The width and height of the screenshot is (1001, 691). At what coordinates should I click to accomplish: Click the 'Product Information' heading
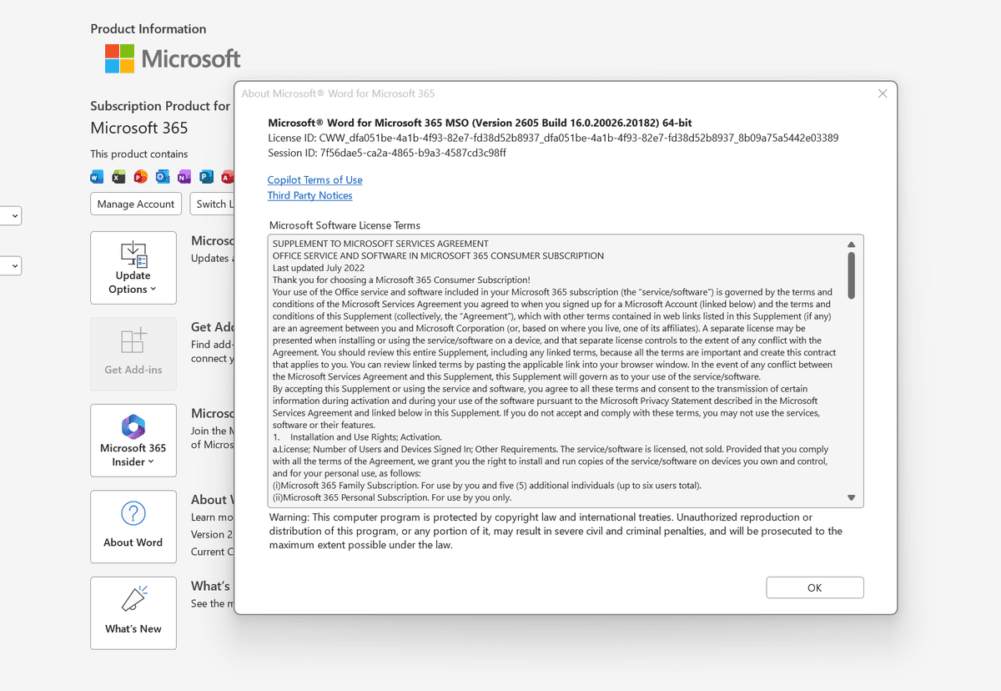(x=148, y=28)
